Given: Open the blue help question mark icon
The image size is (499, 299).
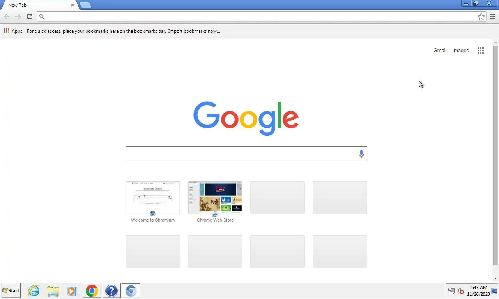Looking at the screenshot, I should tap(111, 291).
